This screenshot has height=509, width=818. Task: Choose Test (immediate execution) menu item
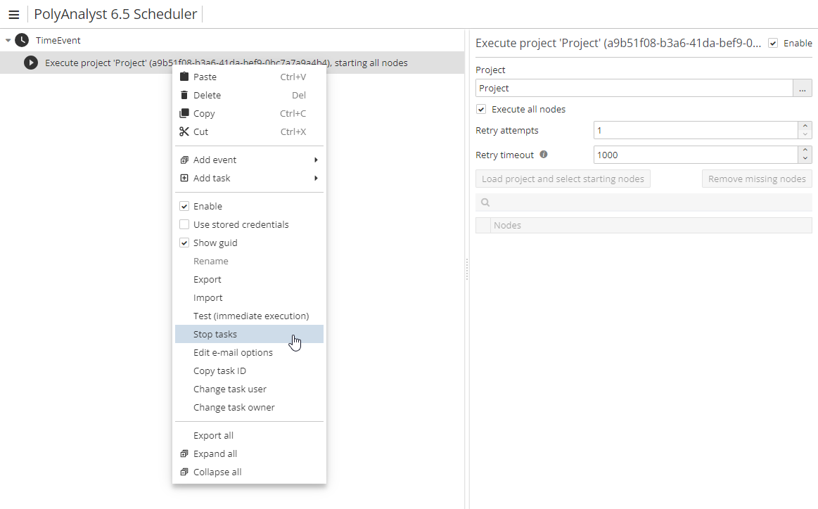[250, 316]
